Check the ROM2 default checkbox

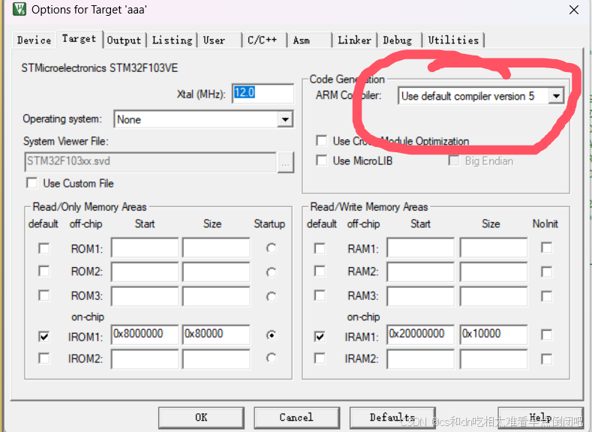point(44,271)
